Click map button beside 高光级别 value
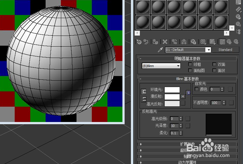243x164 pixels. (188, 119)
